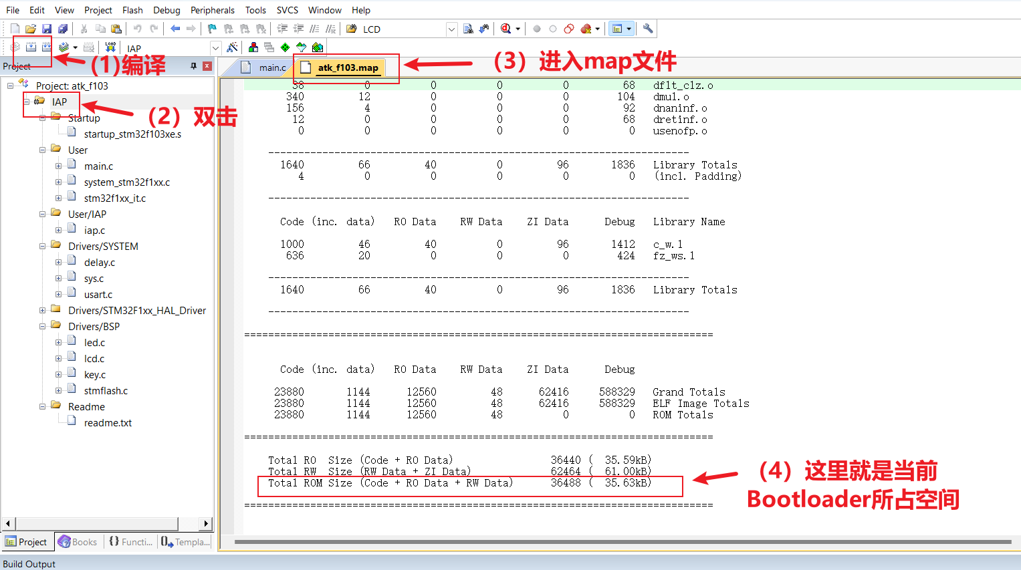Pin the Project panel
Viewport: 1021px width, 570px height.
click(194, 66)
